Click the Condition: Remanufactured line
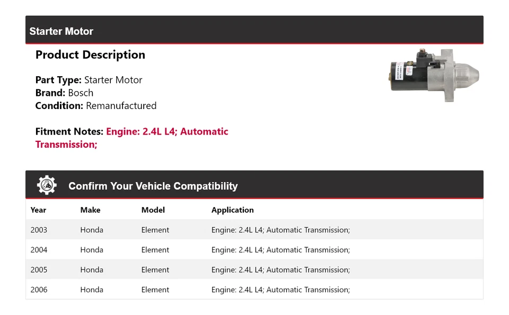509x315 pixels. pos(95,106)
